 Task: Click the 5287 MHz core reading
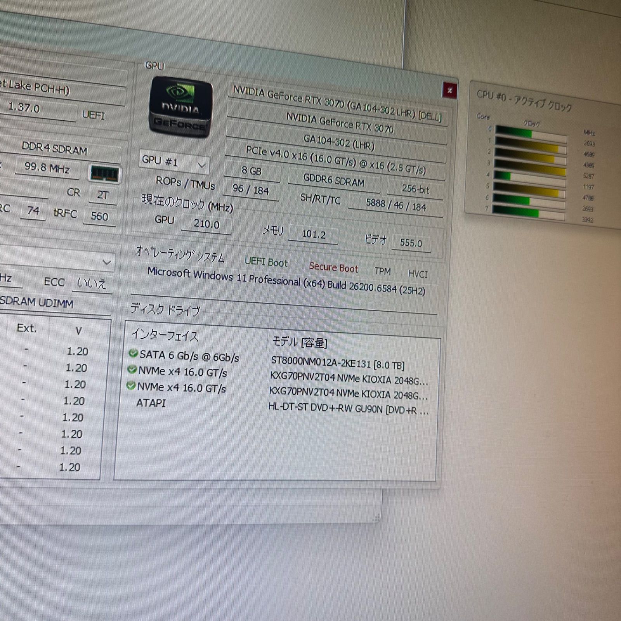click(588, 176)
